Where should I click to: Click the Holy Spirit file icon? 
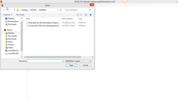pyautogui.click(x=27, y=23)
